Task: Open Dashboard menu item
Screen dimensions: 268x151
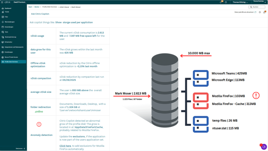Action: click(8, 8)
